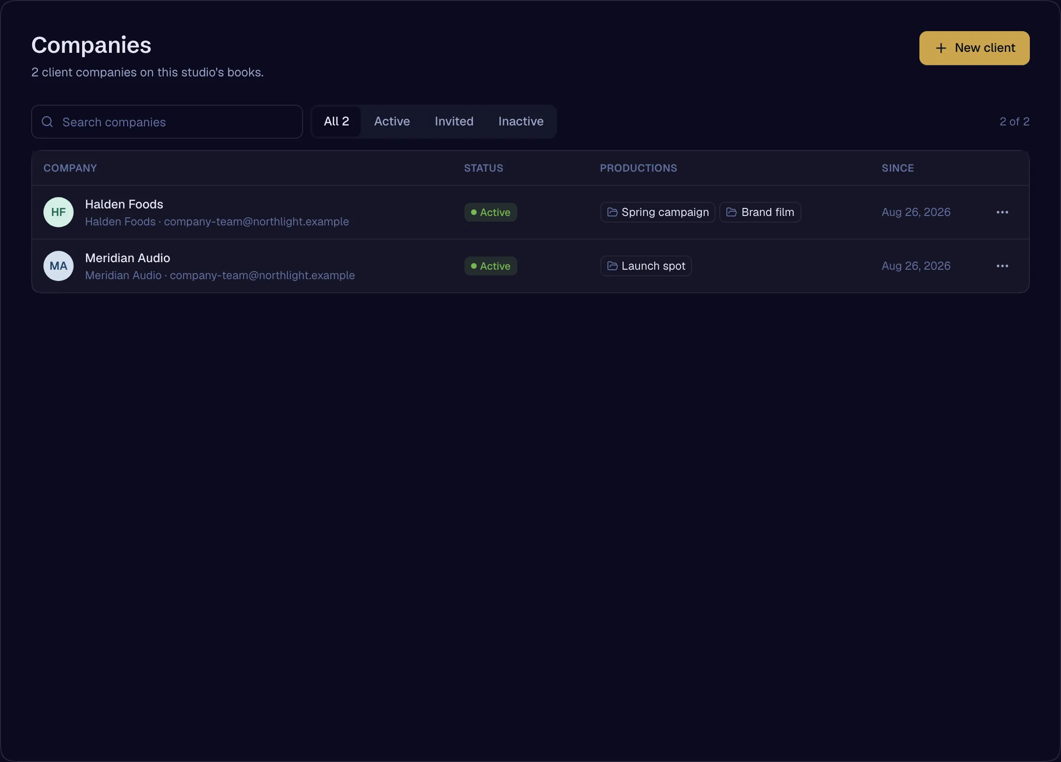Click the STATUS column header
The height and width of the screenshot is (762, 1061).
[483, 168]
